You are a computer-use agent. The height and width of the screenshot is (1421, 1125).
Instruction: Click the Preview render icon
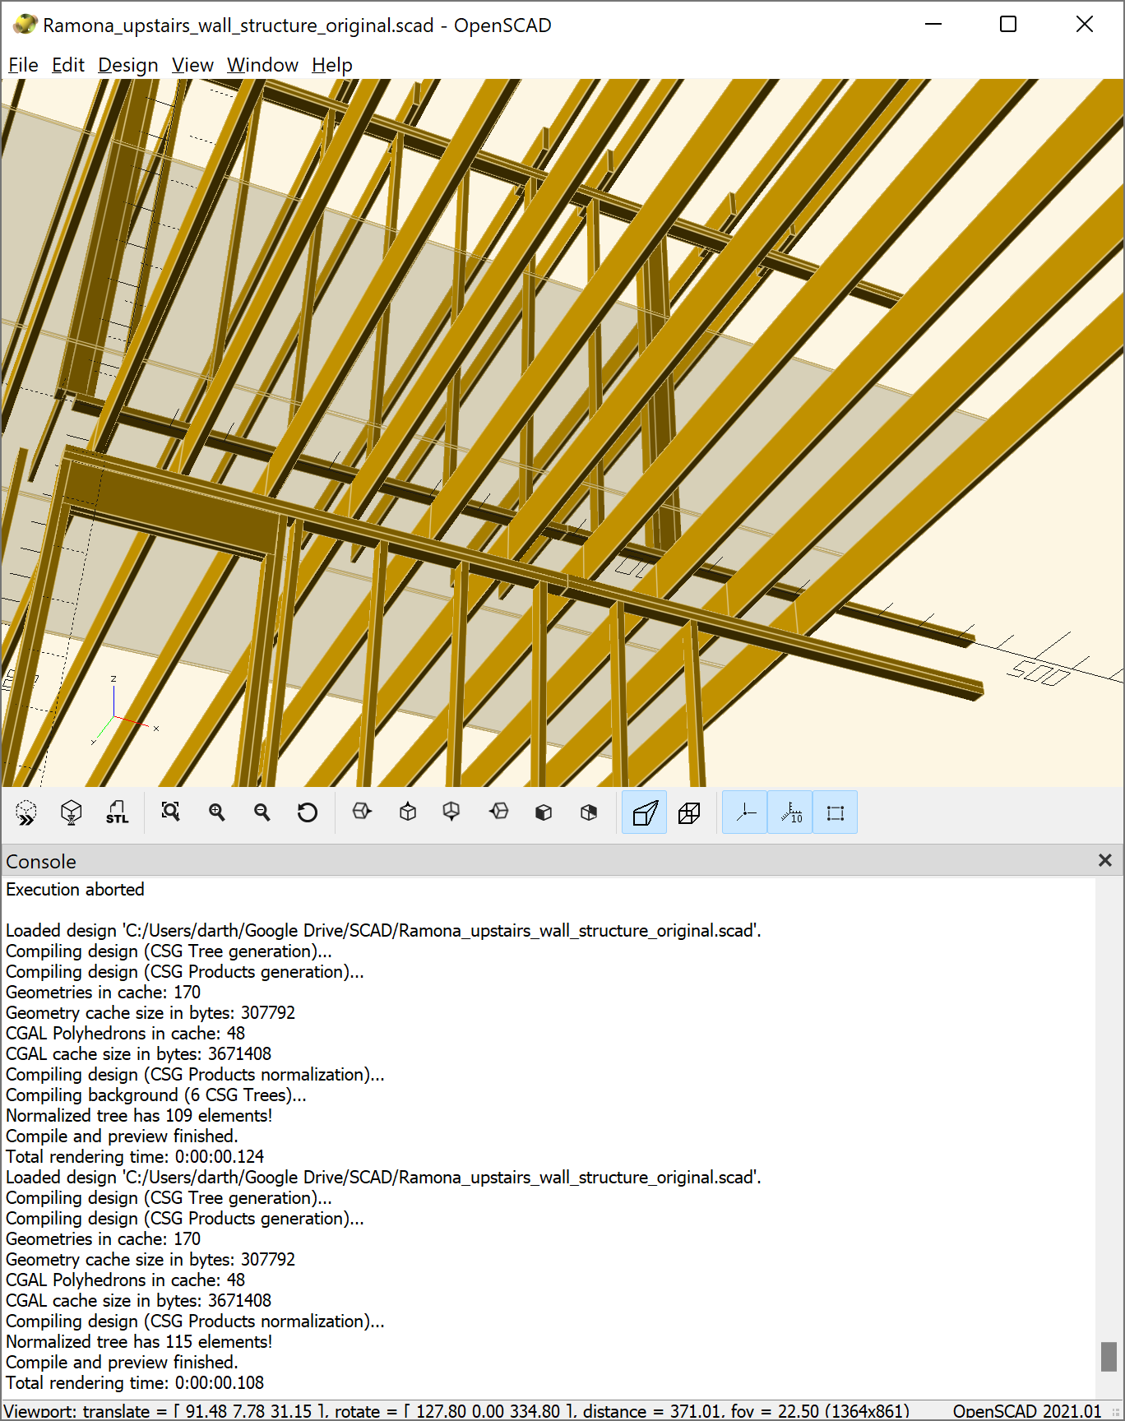point(26,812)
